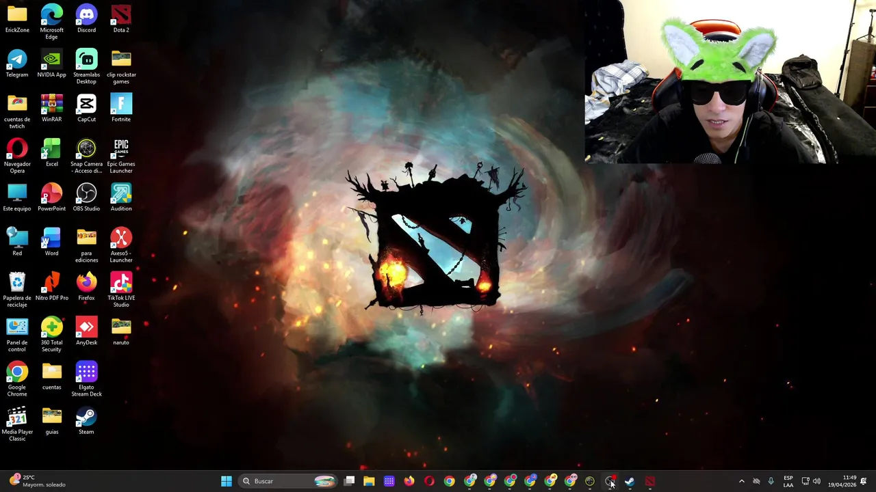Screen dimensions: 876x492
Task: Select the NVIDIA App shortcut
Action: coord(51,63)
